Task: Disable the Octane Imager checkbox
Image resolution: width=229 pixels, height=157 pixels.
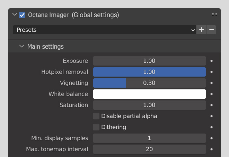Action: 22,15
